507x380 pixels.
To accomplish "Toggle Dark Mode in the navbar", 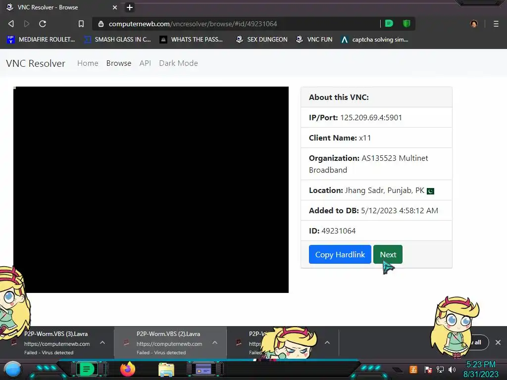I will [x=178, y=63].
